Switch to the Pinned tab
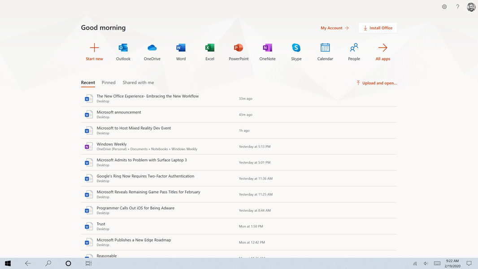Viewport: 478px width, 269px height. click(x=109, y=82)
